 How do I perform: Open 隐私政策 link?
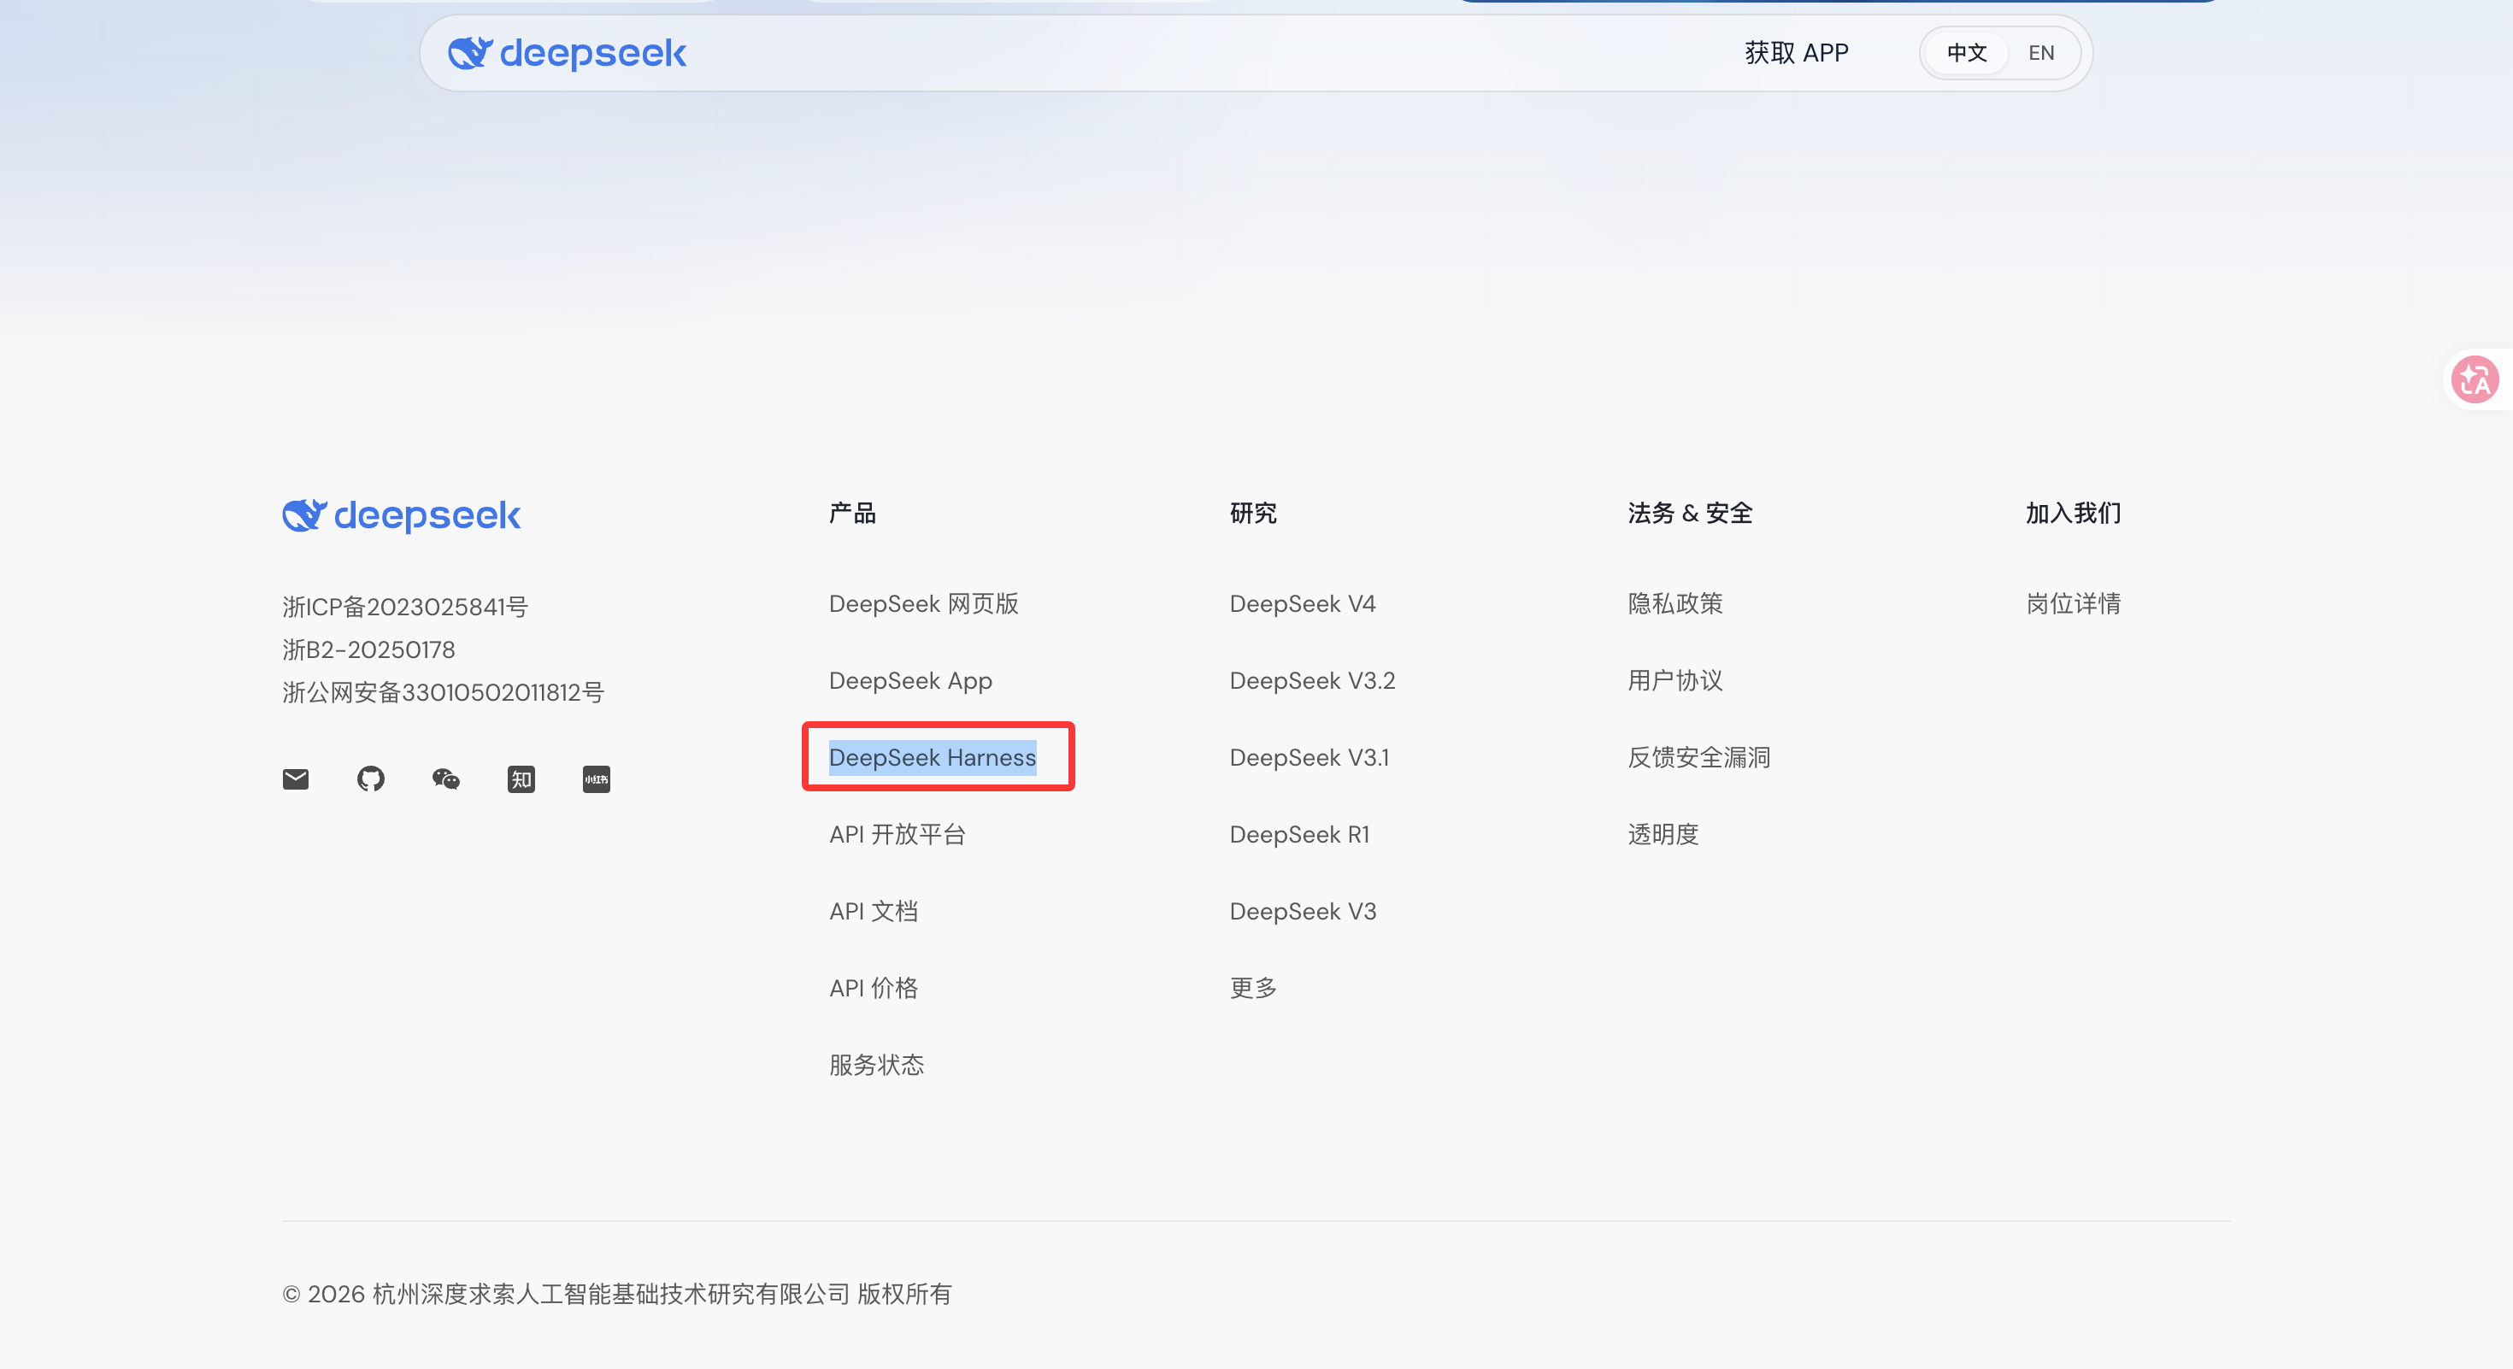[1675, 603]
